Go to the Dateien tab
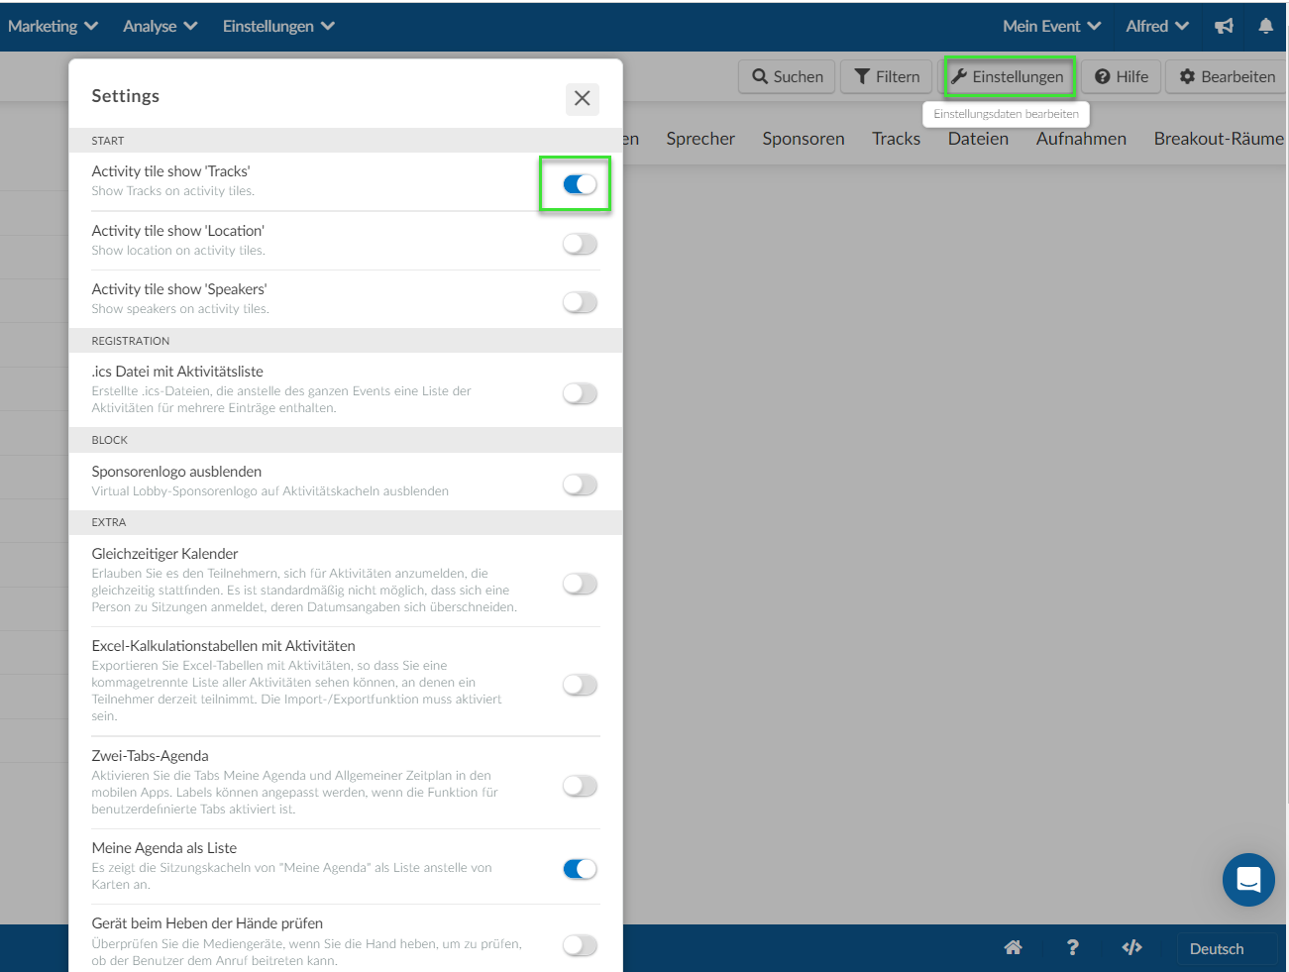 point(978,139)
